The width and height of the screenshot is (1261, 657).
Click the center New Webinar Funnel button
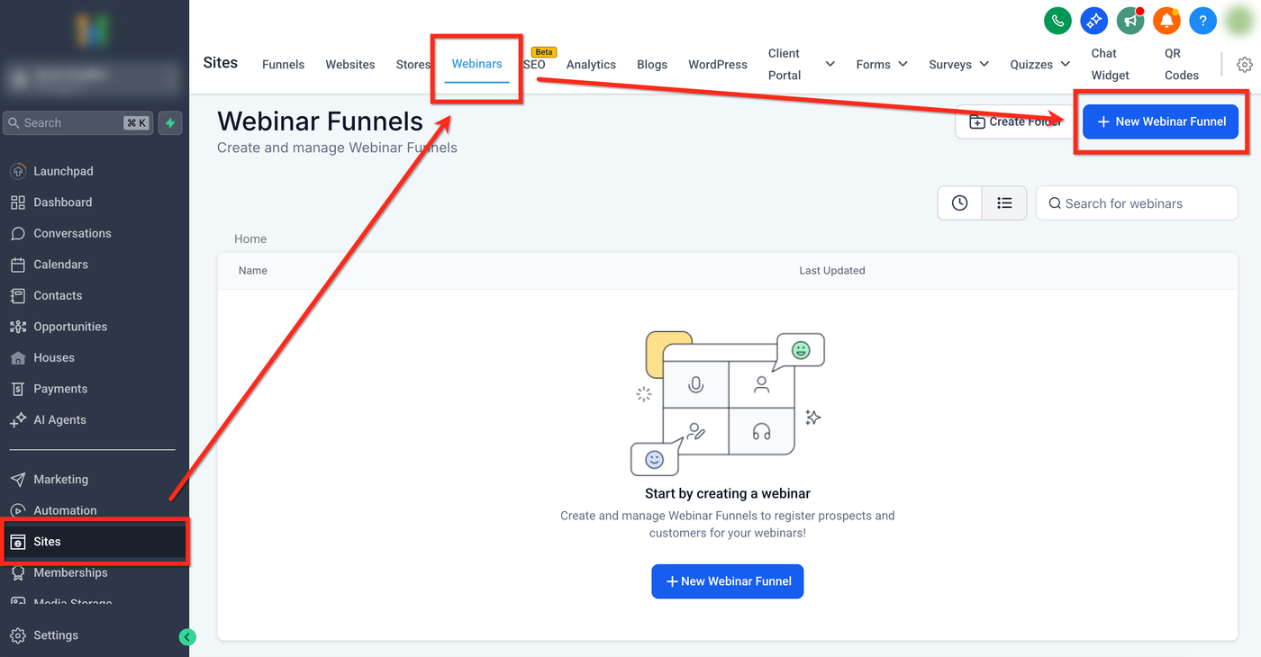click(727, 581)
